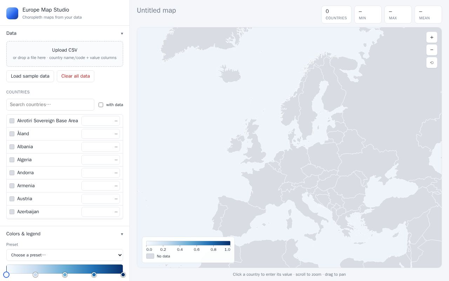Select the leftmost white gradient stop handle

[x=6, y=275]
